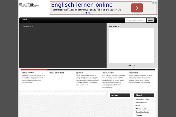Screen dimensions: 176x117
Task: Open the opinion section
Action: [x=133, y=73]
